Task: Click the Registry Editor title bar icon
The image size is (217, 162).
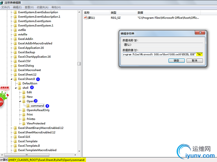Action: pos(2,2)
